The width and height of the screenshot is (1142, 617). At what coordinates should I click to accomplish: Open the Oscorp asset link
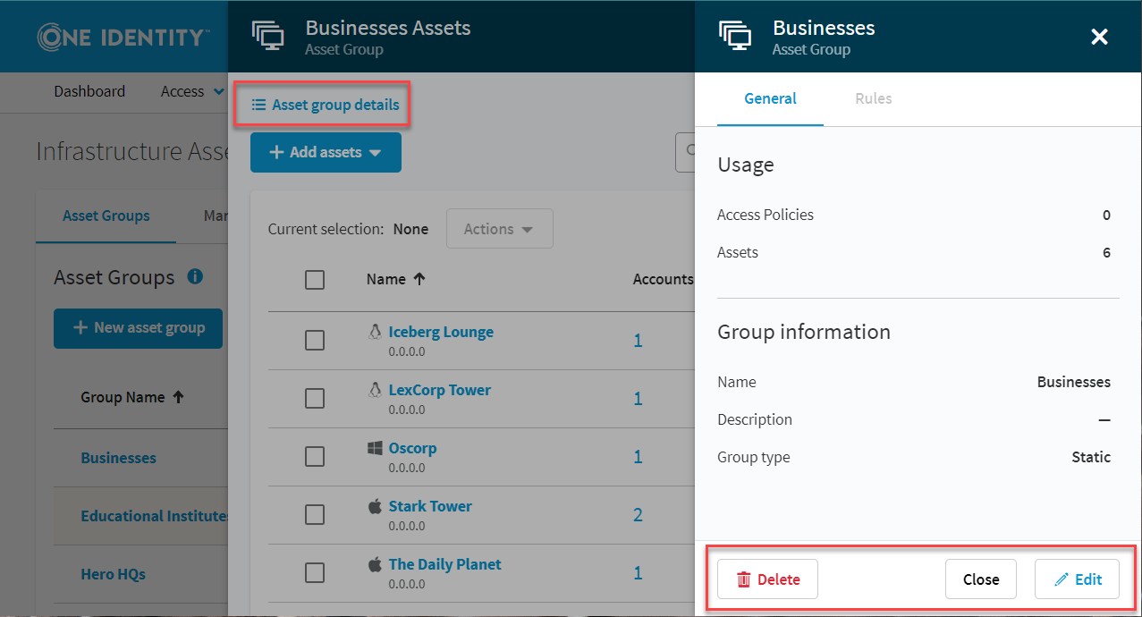click(x=412, y=448)
